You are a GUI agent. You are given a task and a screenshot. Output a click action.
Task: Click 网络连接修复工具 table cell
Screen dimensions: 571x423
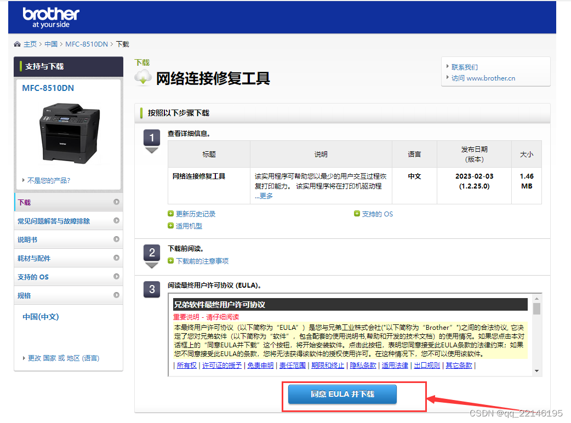click(209, 186)
